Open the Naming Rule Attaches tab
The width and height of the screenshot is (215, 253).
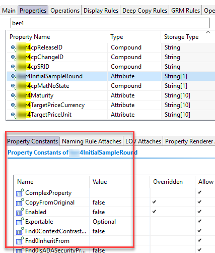(x=92, y=141)
